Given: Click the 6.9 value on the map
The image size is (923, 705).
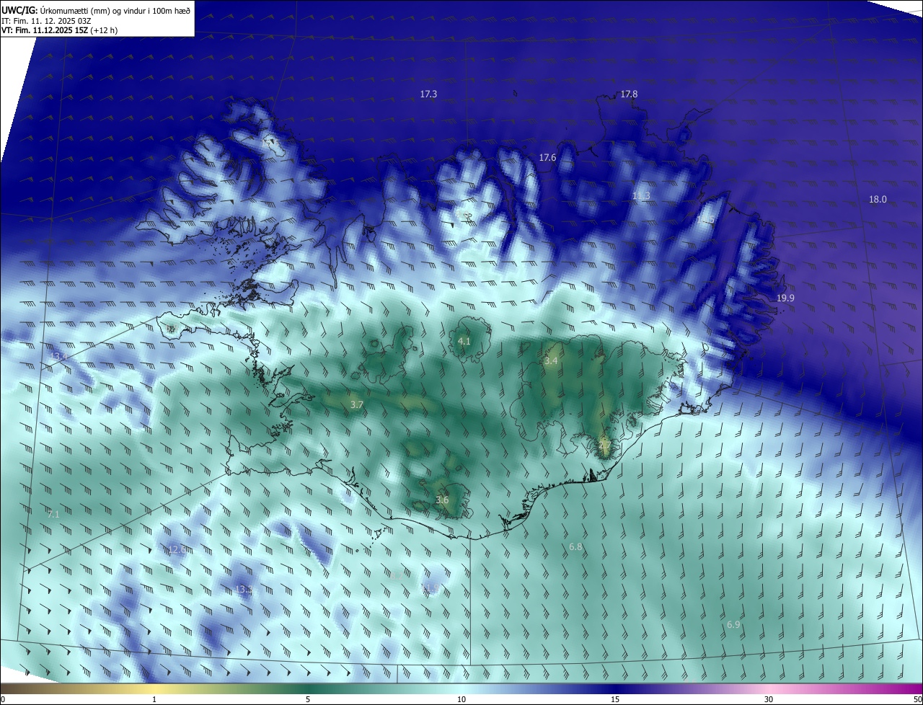Looking at the screenshot, I should coord(733,624).
